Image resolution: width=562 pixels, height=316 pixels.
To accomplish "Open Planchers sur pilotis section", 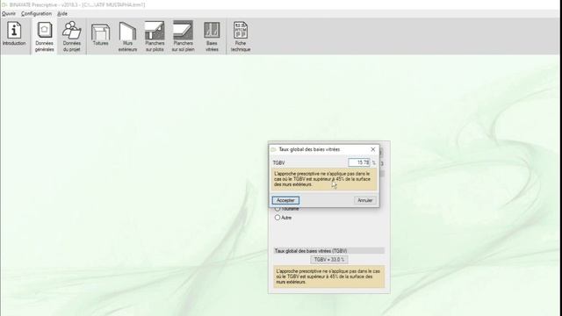I will pyautogui.click(x=155, y=36).
